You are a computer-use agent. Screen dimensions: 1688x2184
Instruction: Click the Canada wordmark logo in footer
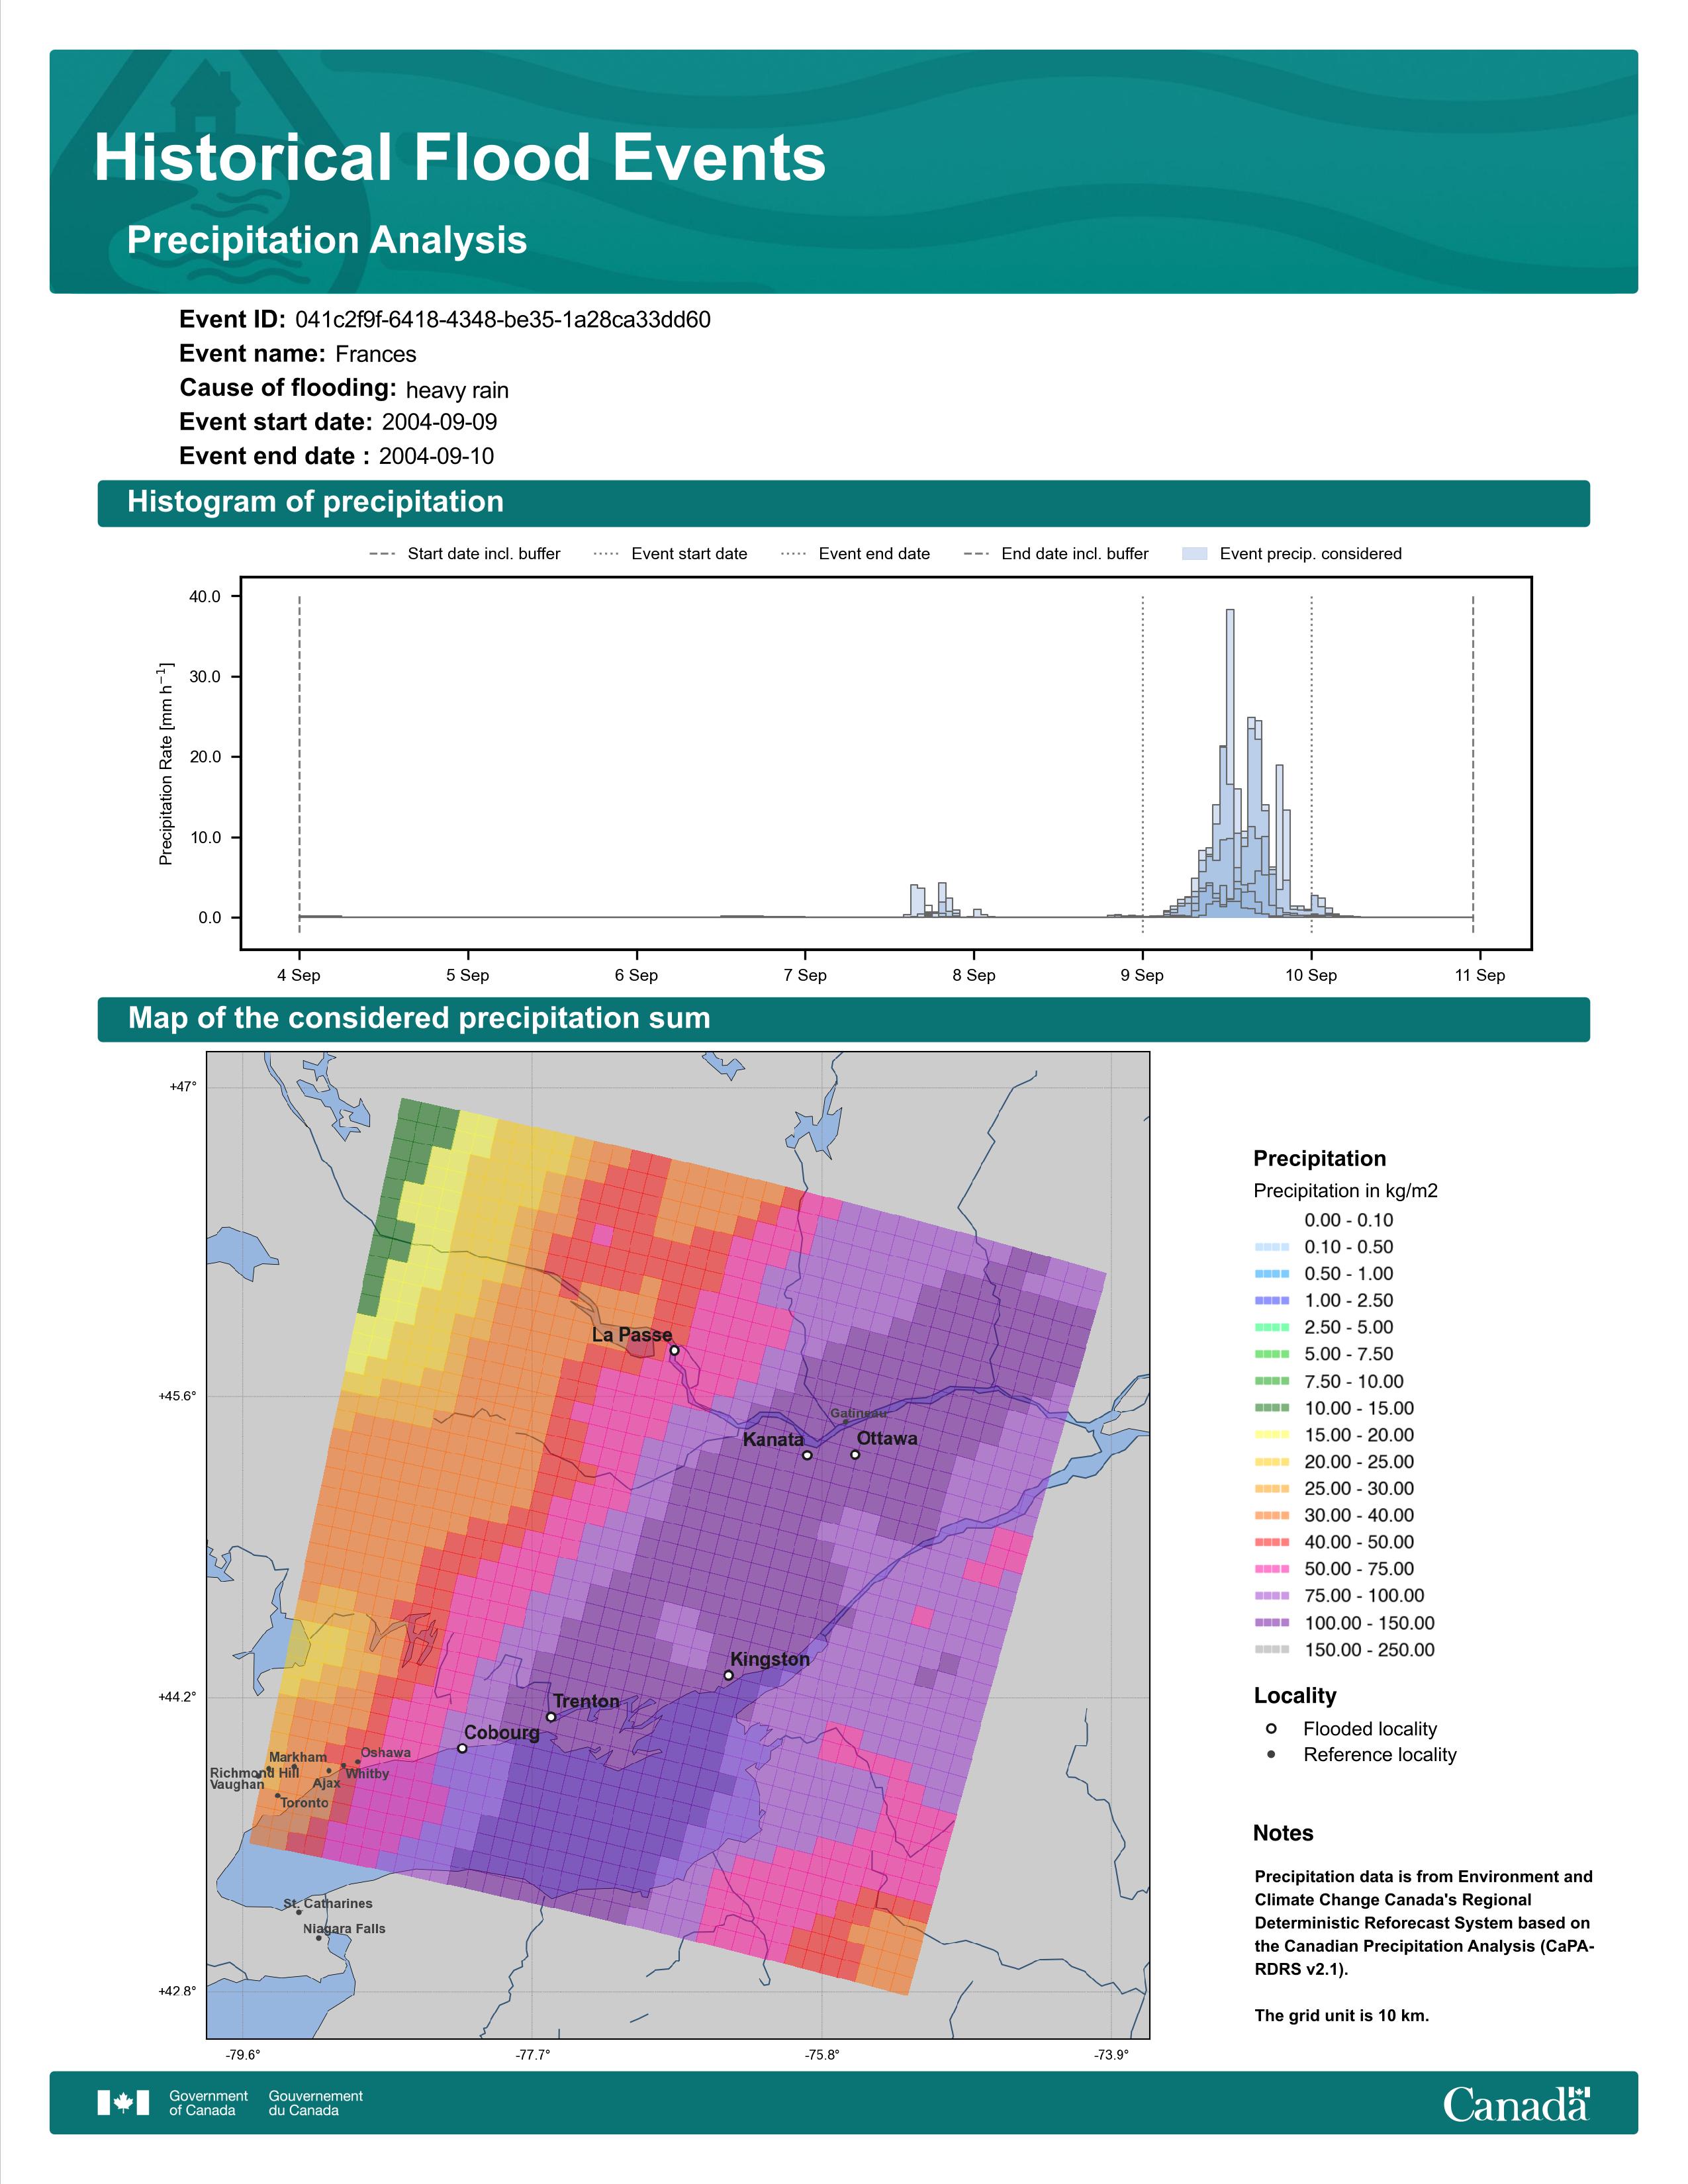(1516, 2104)
